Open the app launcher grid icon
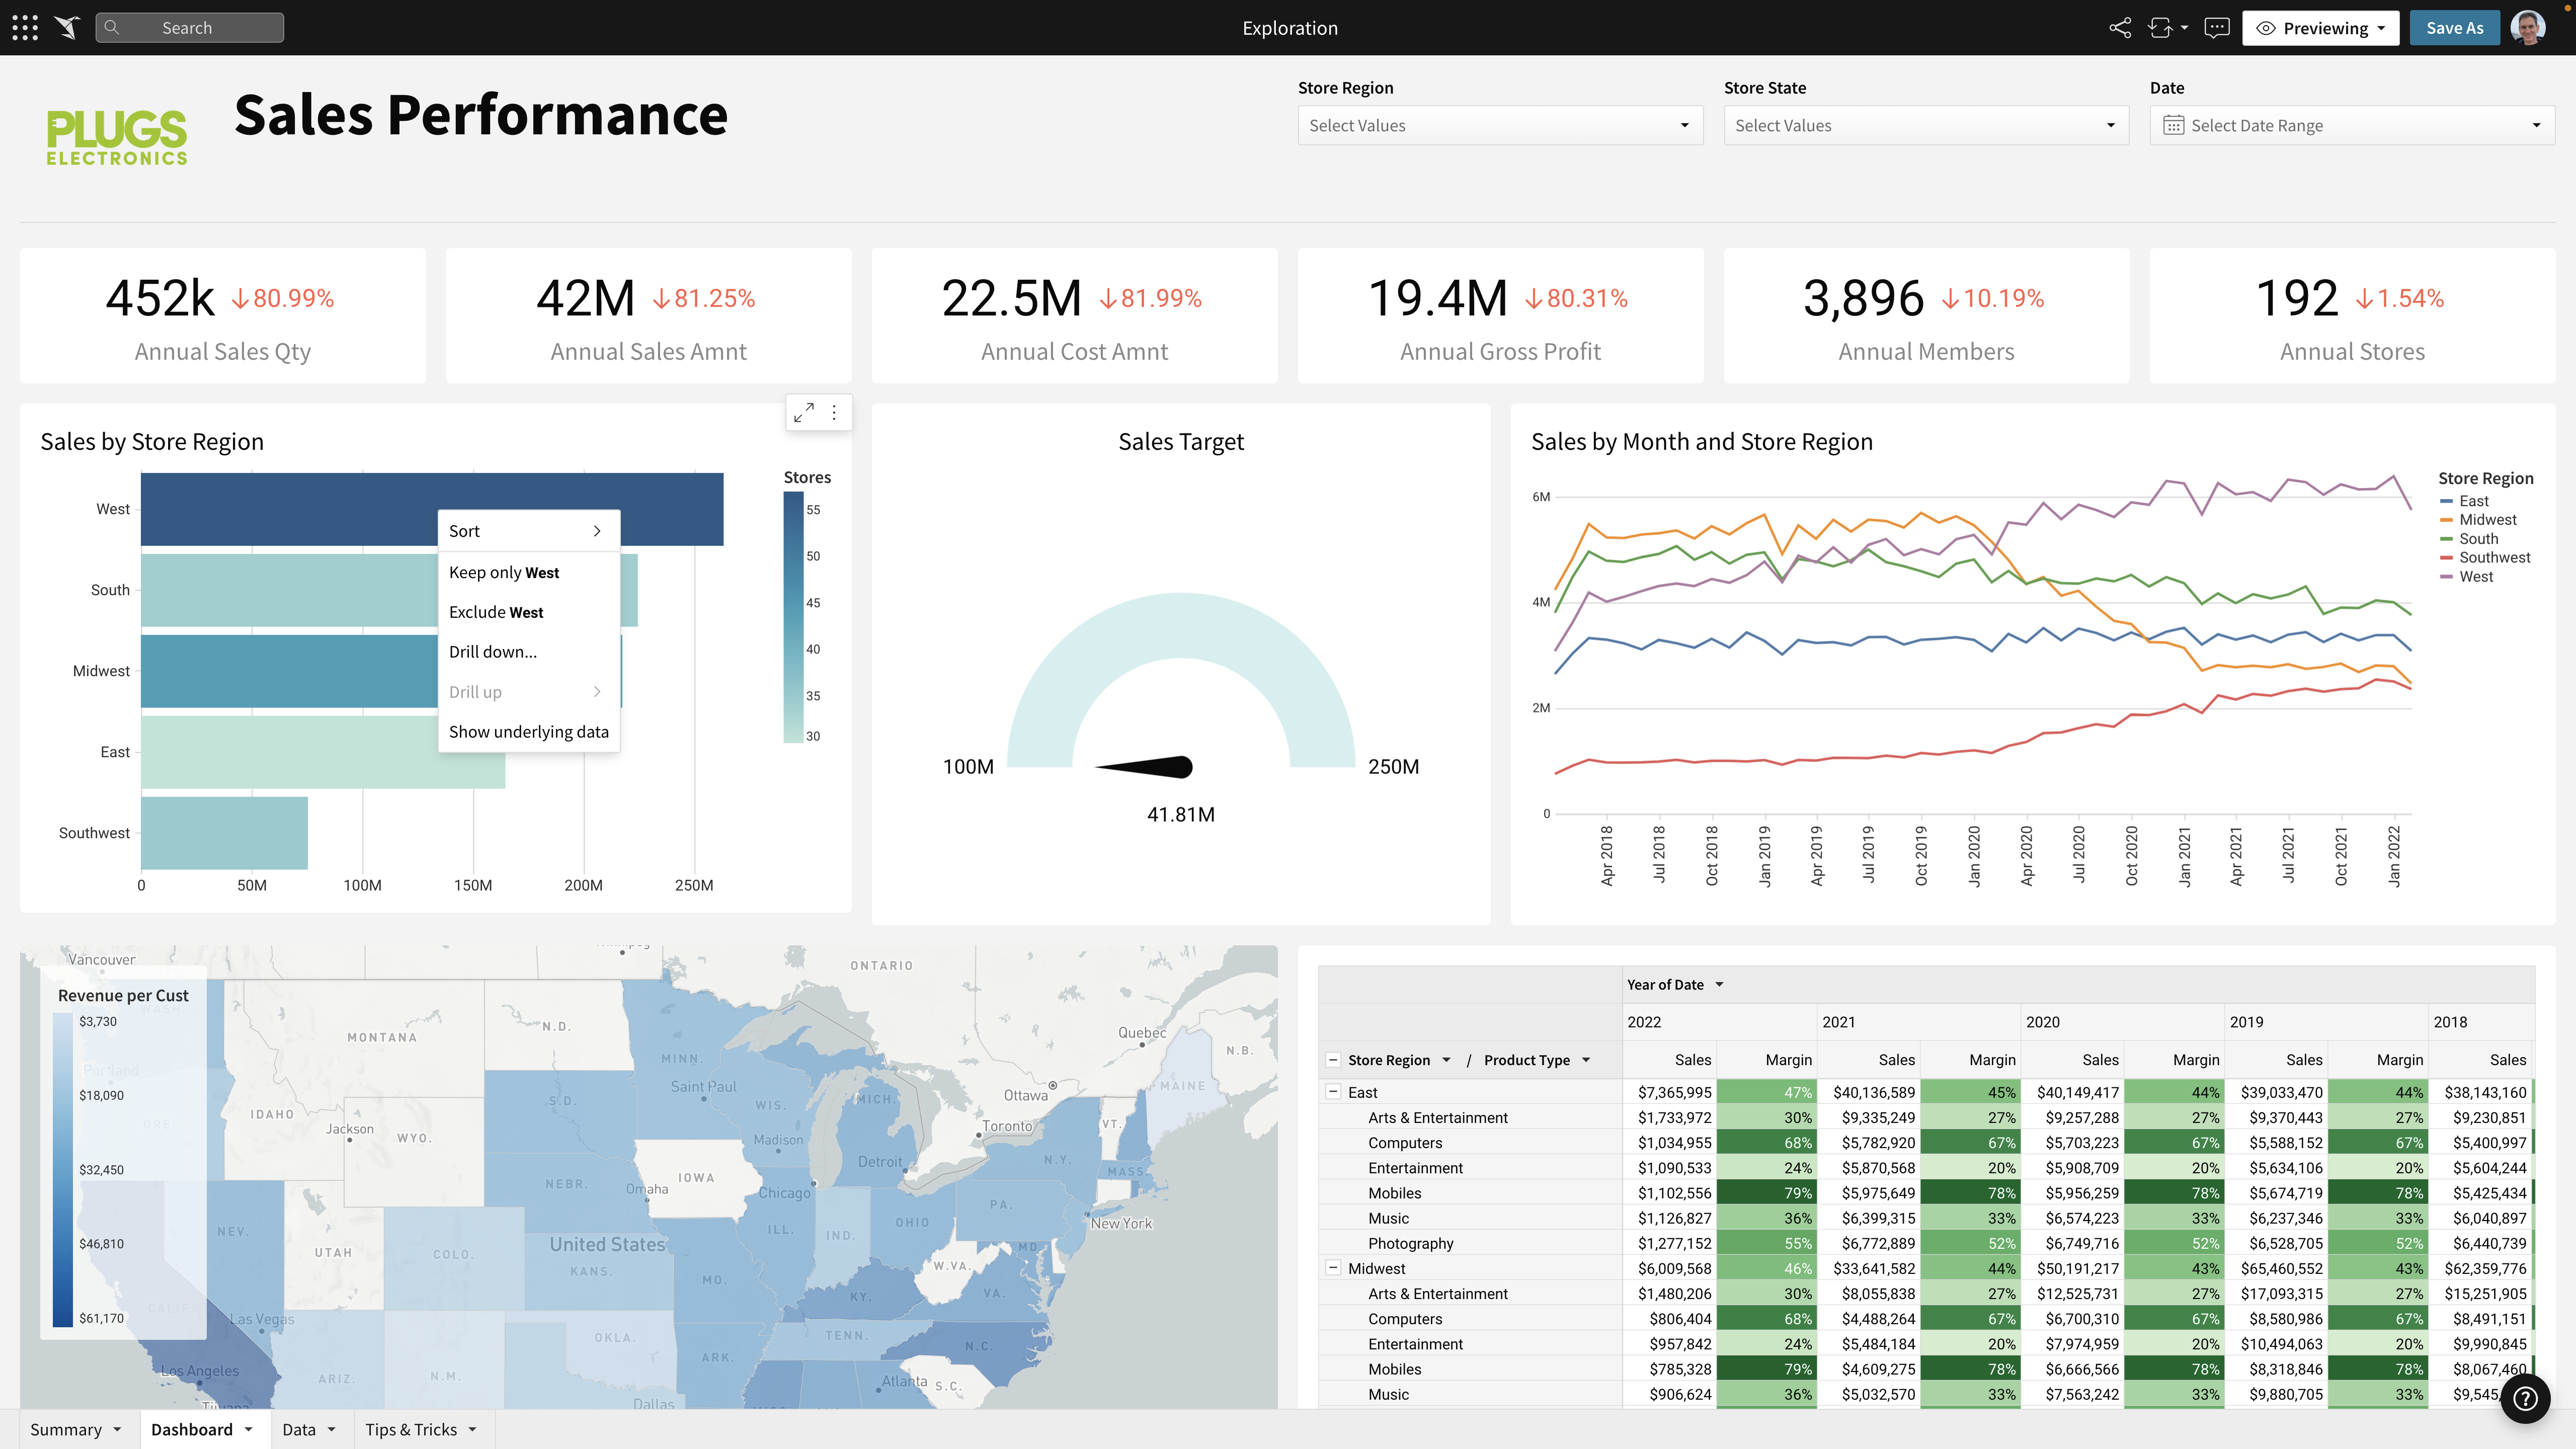The width and height of the screenshot is (2576, 1449). 24,27
